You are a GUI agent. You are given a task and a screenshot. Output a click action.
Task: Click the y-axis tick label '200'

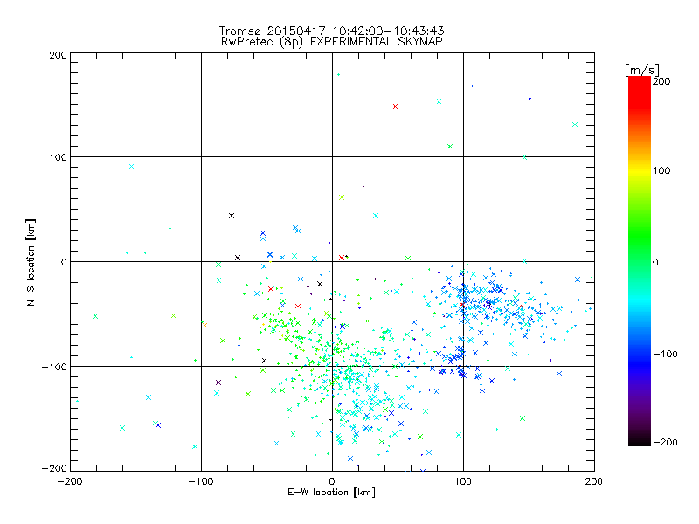(58, 55)
